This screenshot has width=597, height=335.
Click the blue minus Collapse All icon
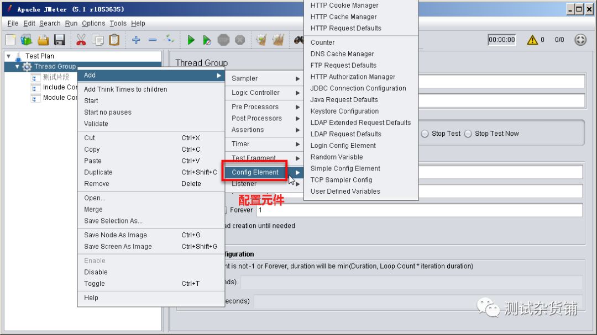click(x=153, y=40)
